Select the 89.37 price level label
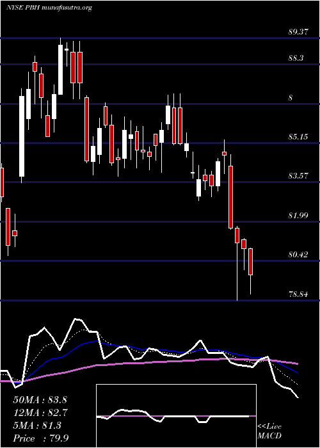The width and height of the screenshot is (320, 448). (298, 32)
